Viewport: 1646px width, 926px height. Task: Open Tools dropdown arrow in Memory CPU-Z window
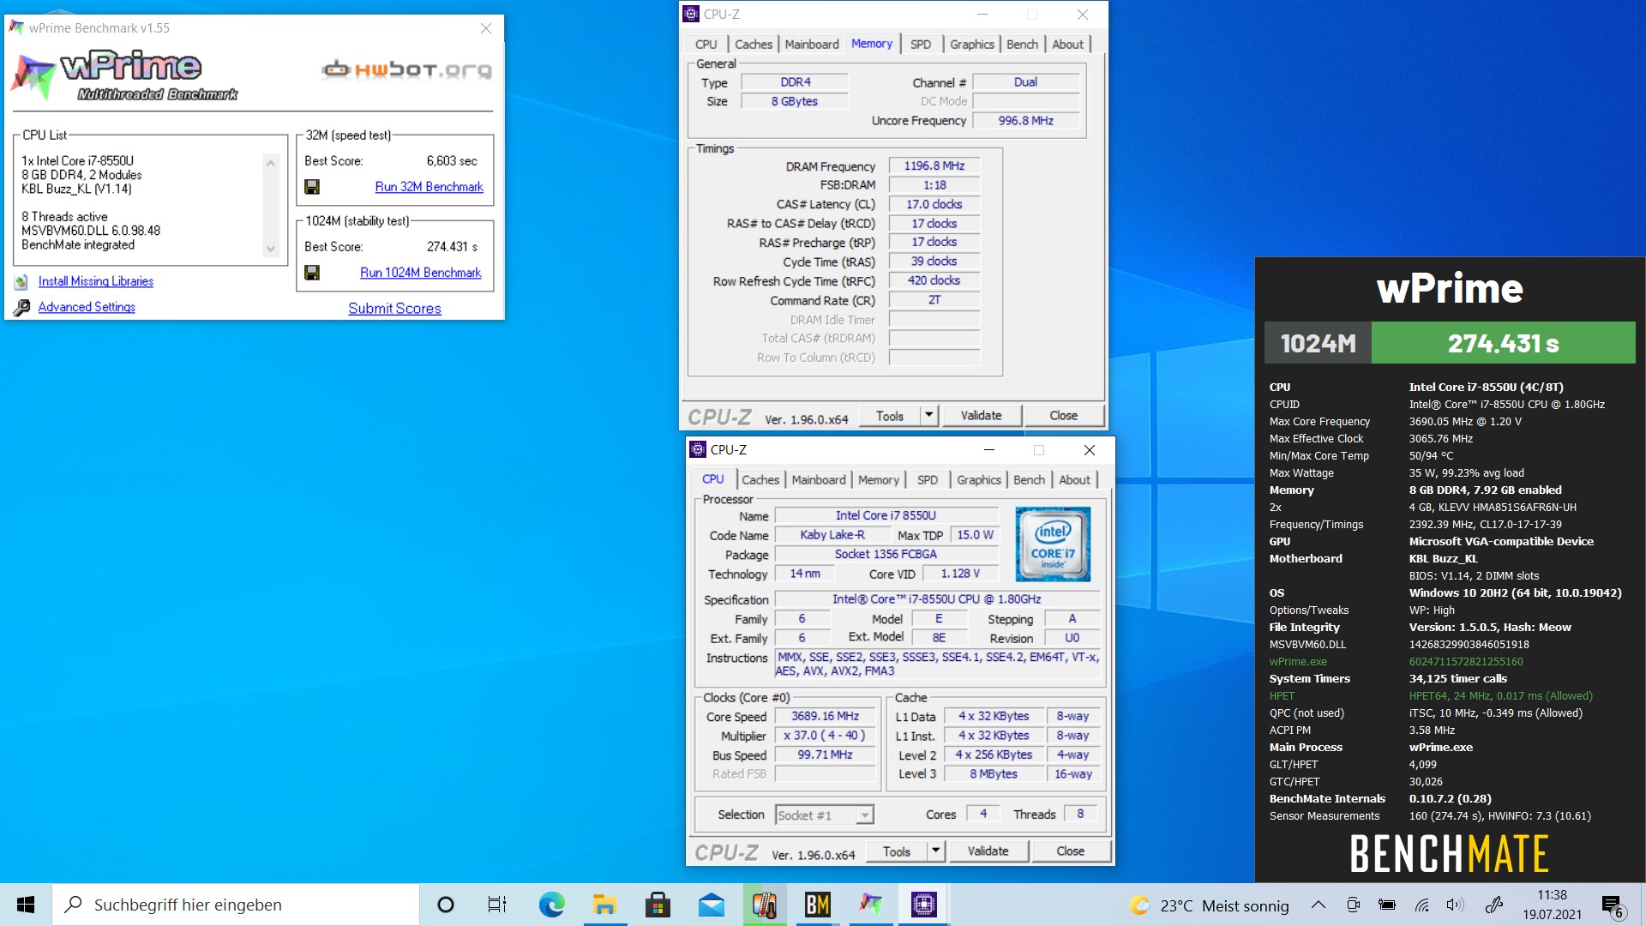pyautogui.click(x=928, y=416)
